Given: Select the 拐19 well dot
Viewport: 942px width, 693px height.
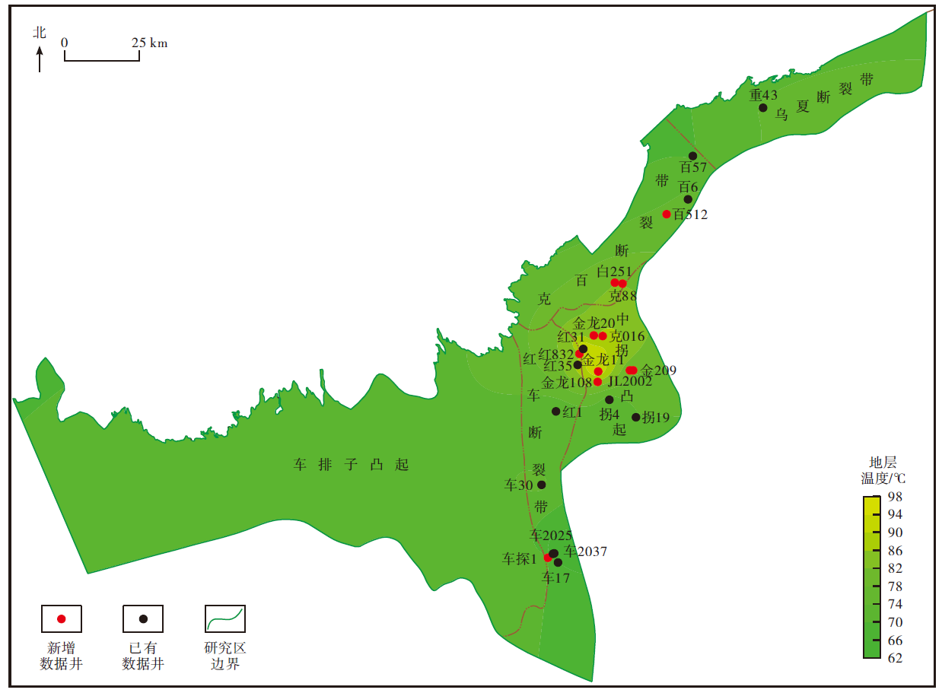Looking at the screenshot, I should click(636, 417).
